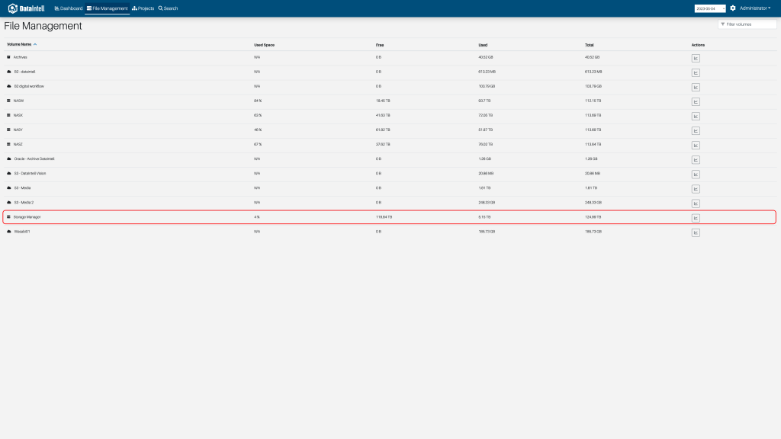Click the 5.15 TB used value

[x=484, y=217]
